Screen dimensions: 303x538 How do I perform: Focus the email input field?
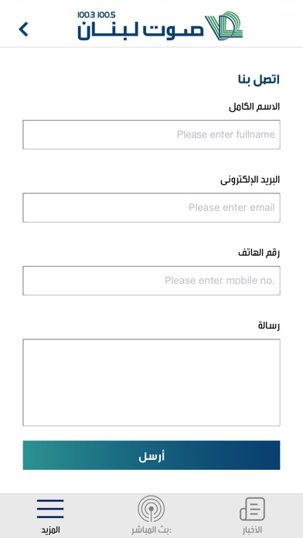click(151, 208)
